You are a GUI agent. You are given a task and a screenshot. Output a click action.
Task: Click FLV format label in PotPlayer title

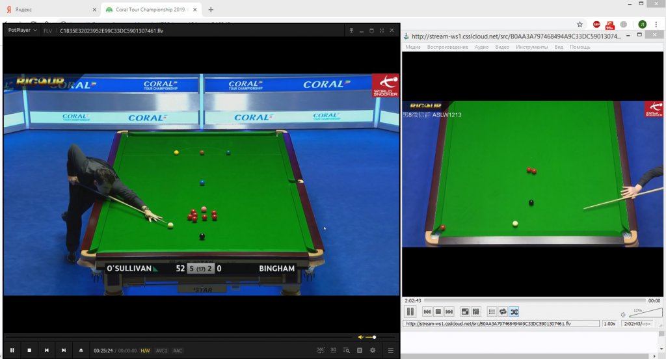pos(47,31)
